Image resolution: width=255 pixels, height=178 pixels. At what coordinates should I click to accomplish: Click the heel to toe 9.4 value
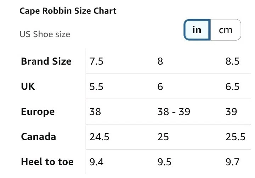96,162
